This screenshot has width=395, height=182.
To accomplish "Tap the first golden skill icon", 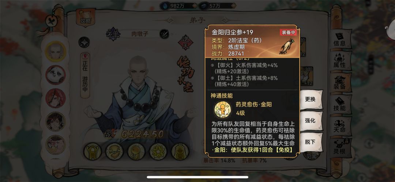I will tap(93, 152).
